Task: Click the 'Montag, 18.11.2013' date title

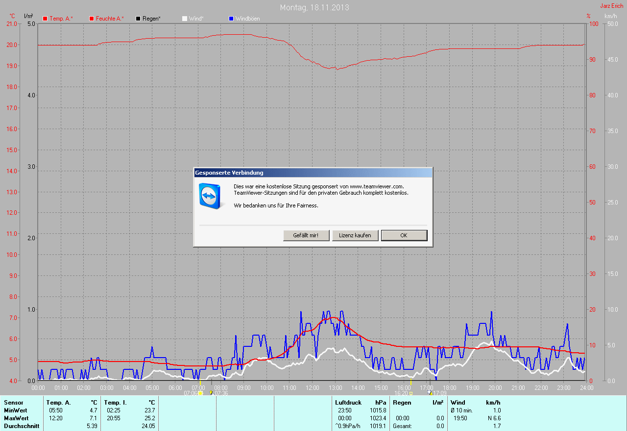Action: tap(314, 7)
